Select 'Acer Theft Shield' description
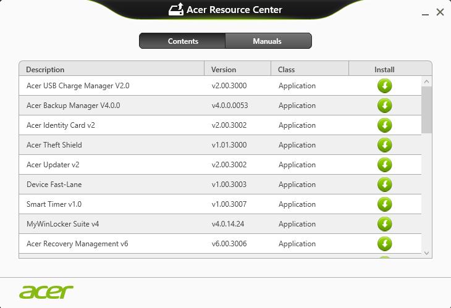This screenshot has height=308, width=451. coord(54,145)
